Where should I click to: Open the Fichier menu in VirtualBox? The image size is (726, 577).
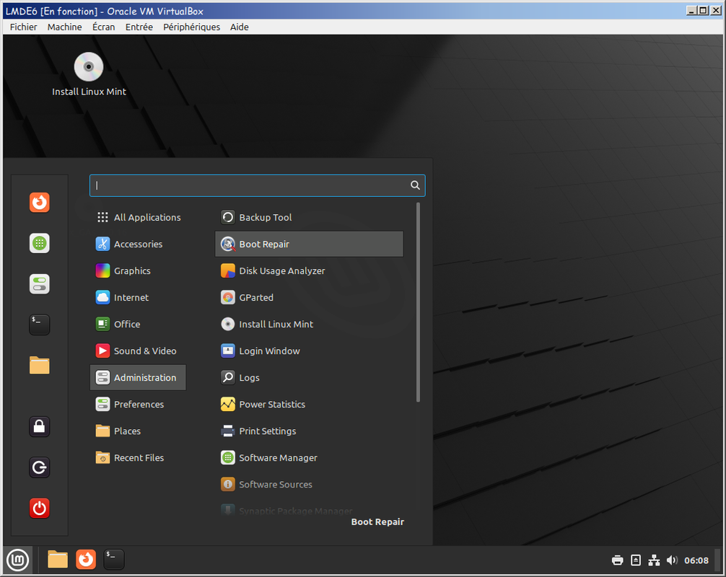tap(24, 27)
